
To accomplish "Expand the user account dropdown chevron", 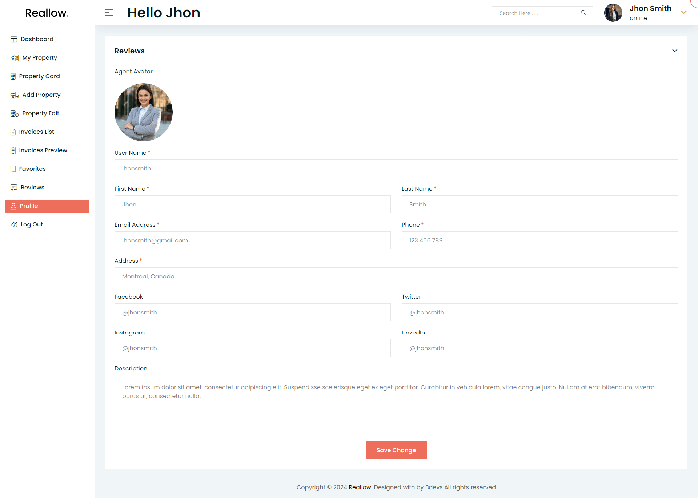I will point(684,12).
